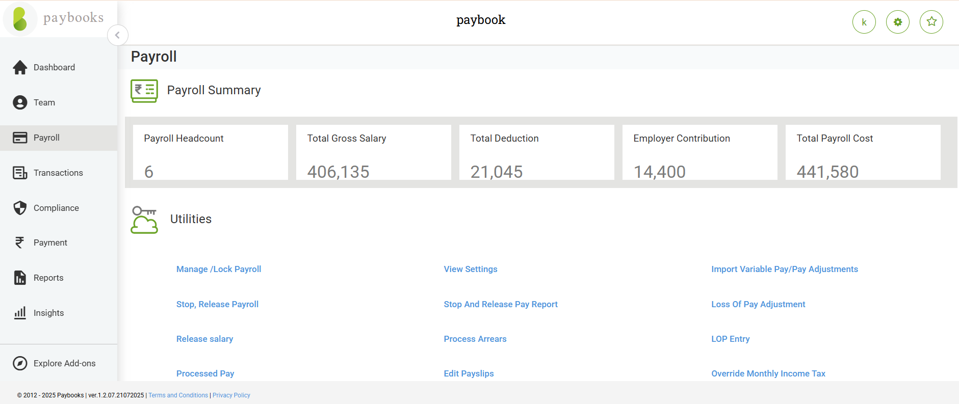The width and height of the screenshot is (959, 404).
Task: Collapse the sidebar with the chevron button
Action: [118, 35]
